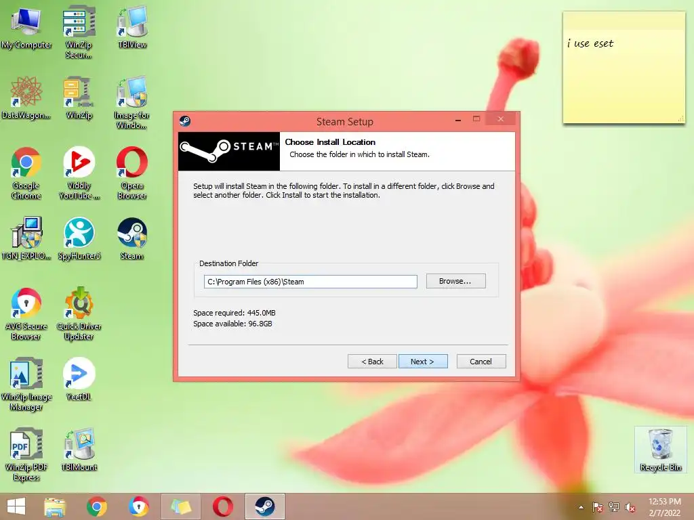Select the Viddly YouTube desktop shortcut
The image size is (694, 520).
79,173
